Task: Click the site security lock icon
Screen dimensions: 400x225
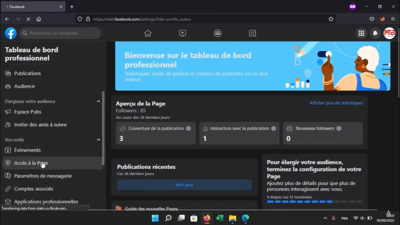Action: click(x=88, y=19)
